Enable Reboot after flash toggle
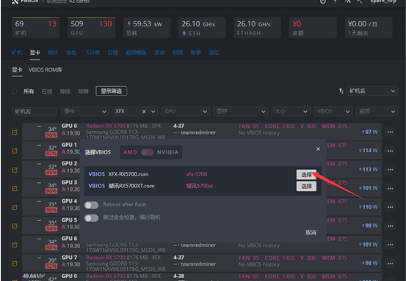 [x=91, y=205]
